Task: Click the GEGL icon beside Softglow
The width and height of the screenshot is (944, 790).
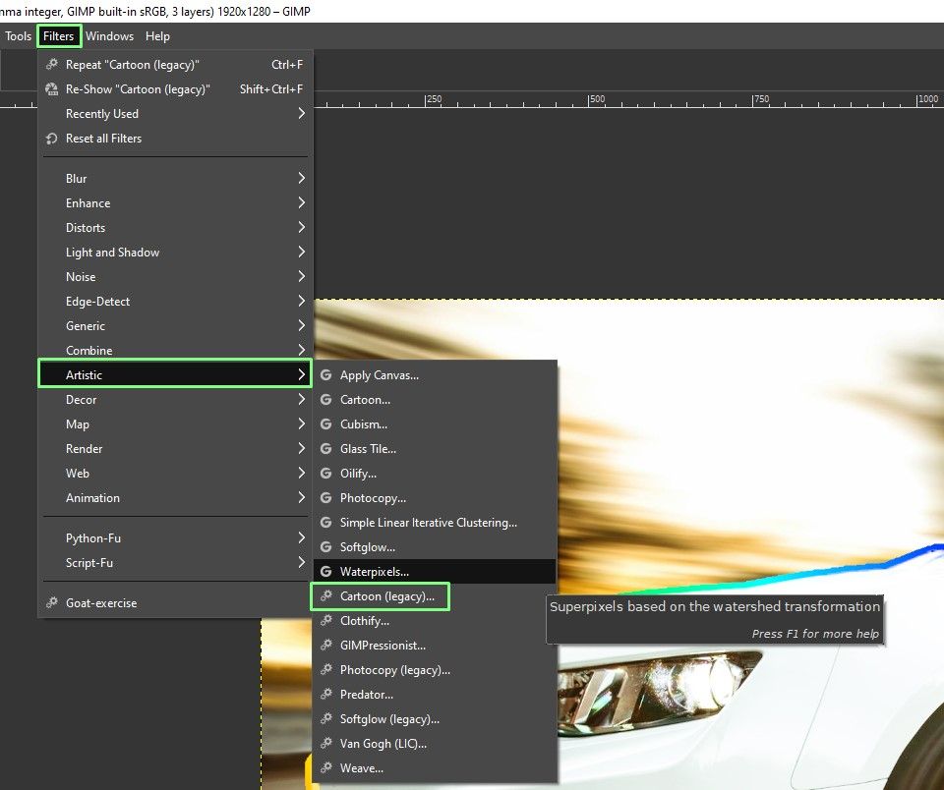Action: tap(325, 547)
